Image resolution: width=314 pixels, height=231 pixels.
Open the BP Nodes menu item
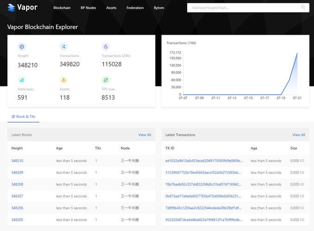(88, 8)
